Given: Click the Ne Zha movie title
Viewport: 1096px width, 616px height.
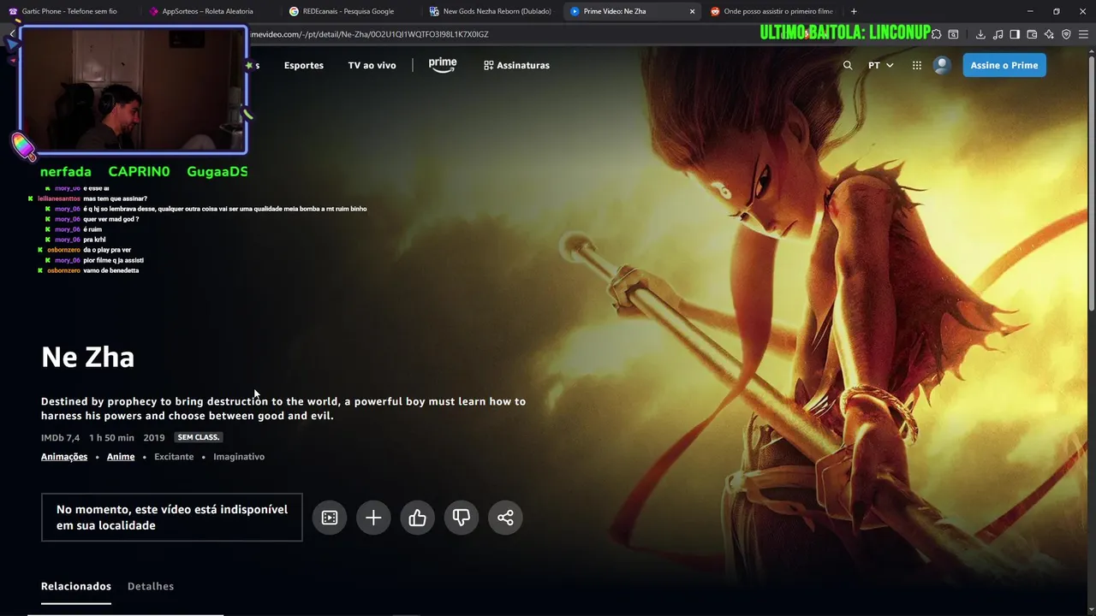Looking at the screenshot, I should point(87,357).
